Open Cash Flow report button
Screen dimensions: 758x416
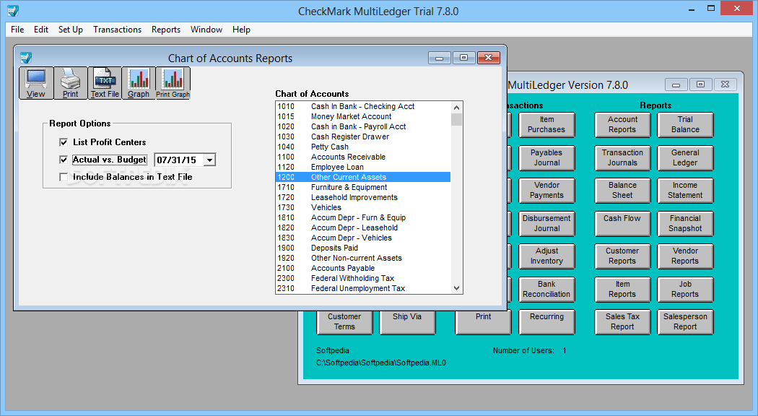point(622,223)
